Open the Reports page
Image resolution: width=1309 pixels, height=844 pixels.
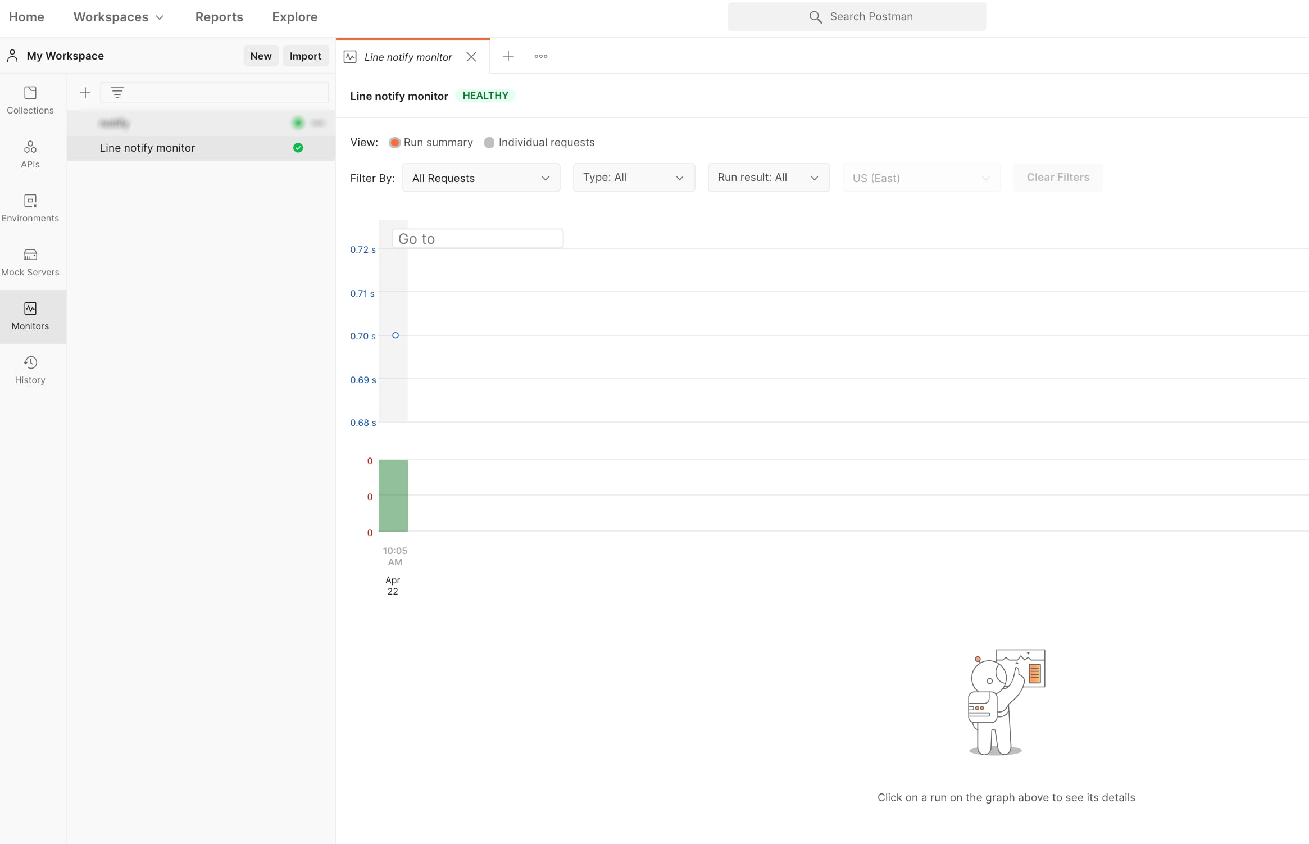click(219, 17)
